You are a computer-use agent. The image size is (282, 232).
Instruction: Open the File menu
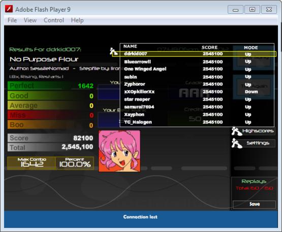point(12,20)
